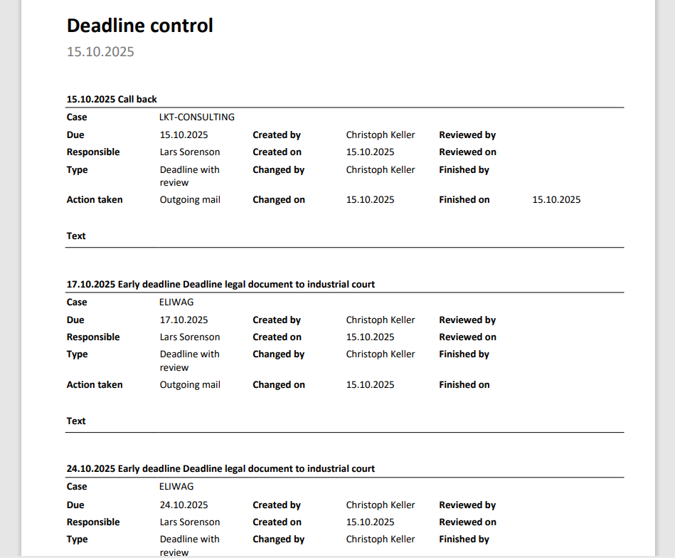675x558 pixels.
Task: Select the '15.10.2025 Call back' section heading
Action: (112, 100)
